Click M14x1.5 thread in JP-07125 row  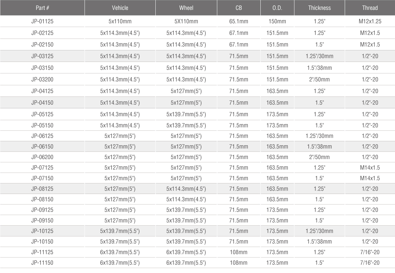point(370,168)
